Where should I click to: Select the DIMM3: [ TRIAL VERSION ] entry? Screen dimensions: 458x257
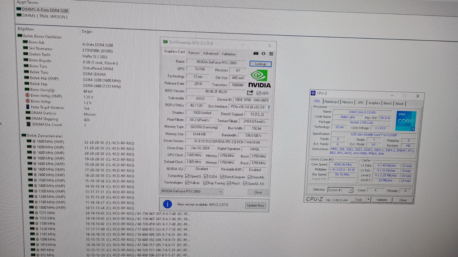tap(42, 16)
